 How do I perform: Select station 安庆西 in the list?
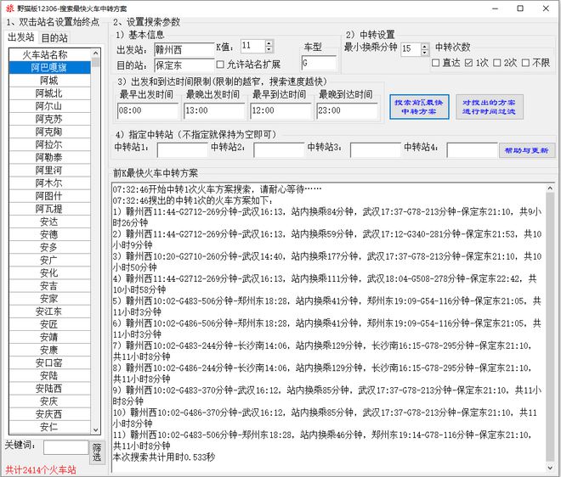[49, 415]
